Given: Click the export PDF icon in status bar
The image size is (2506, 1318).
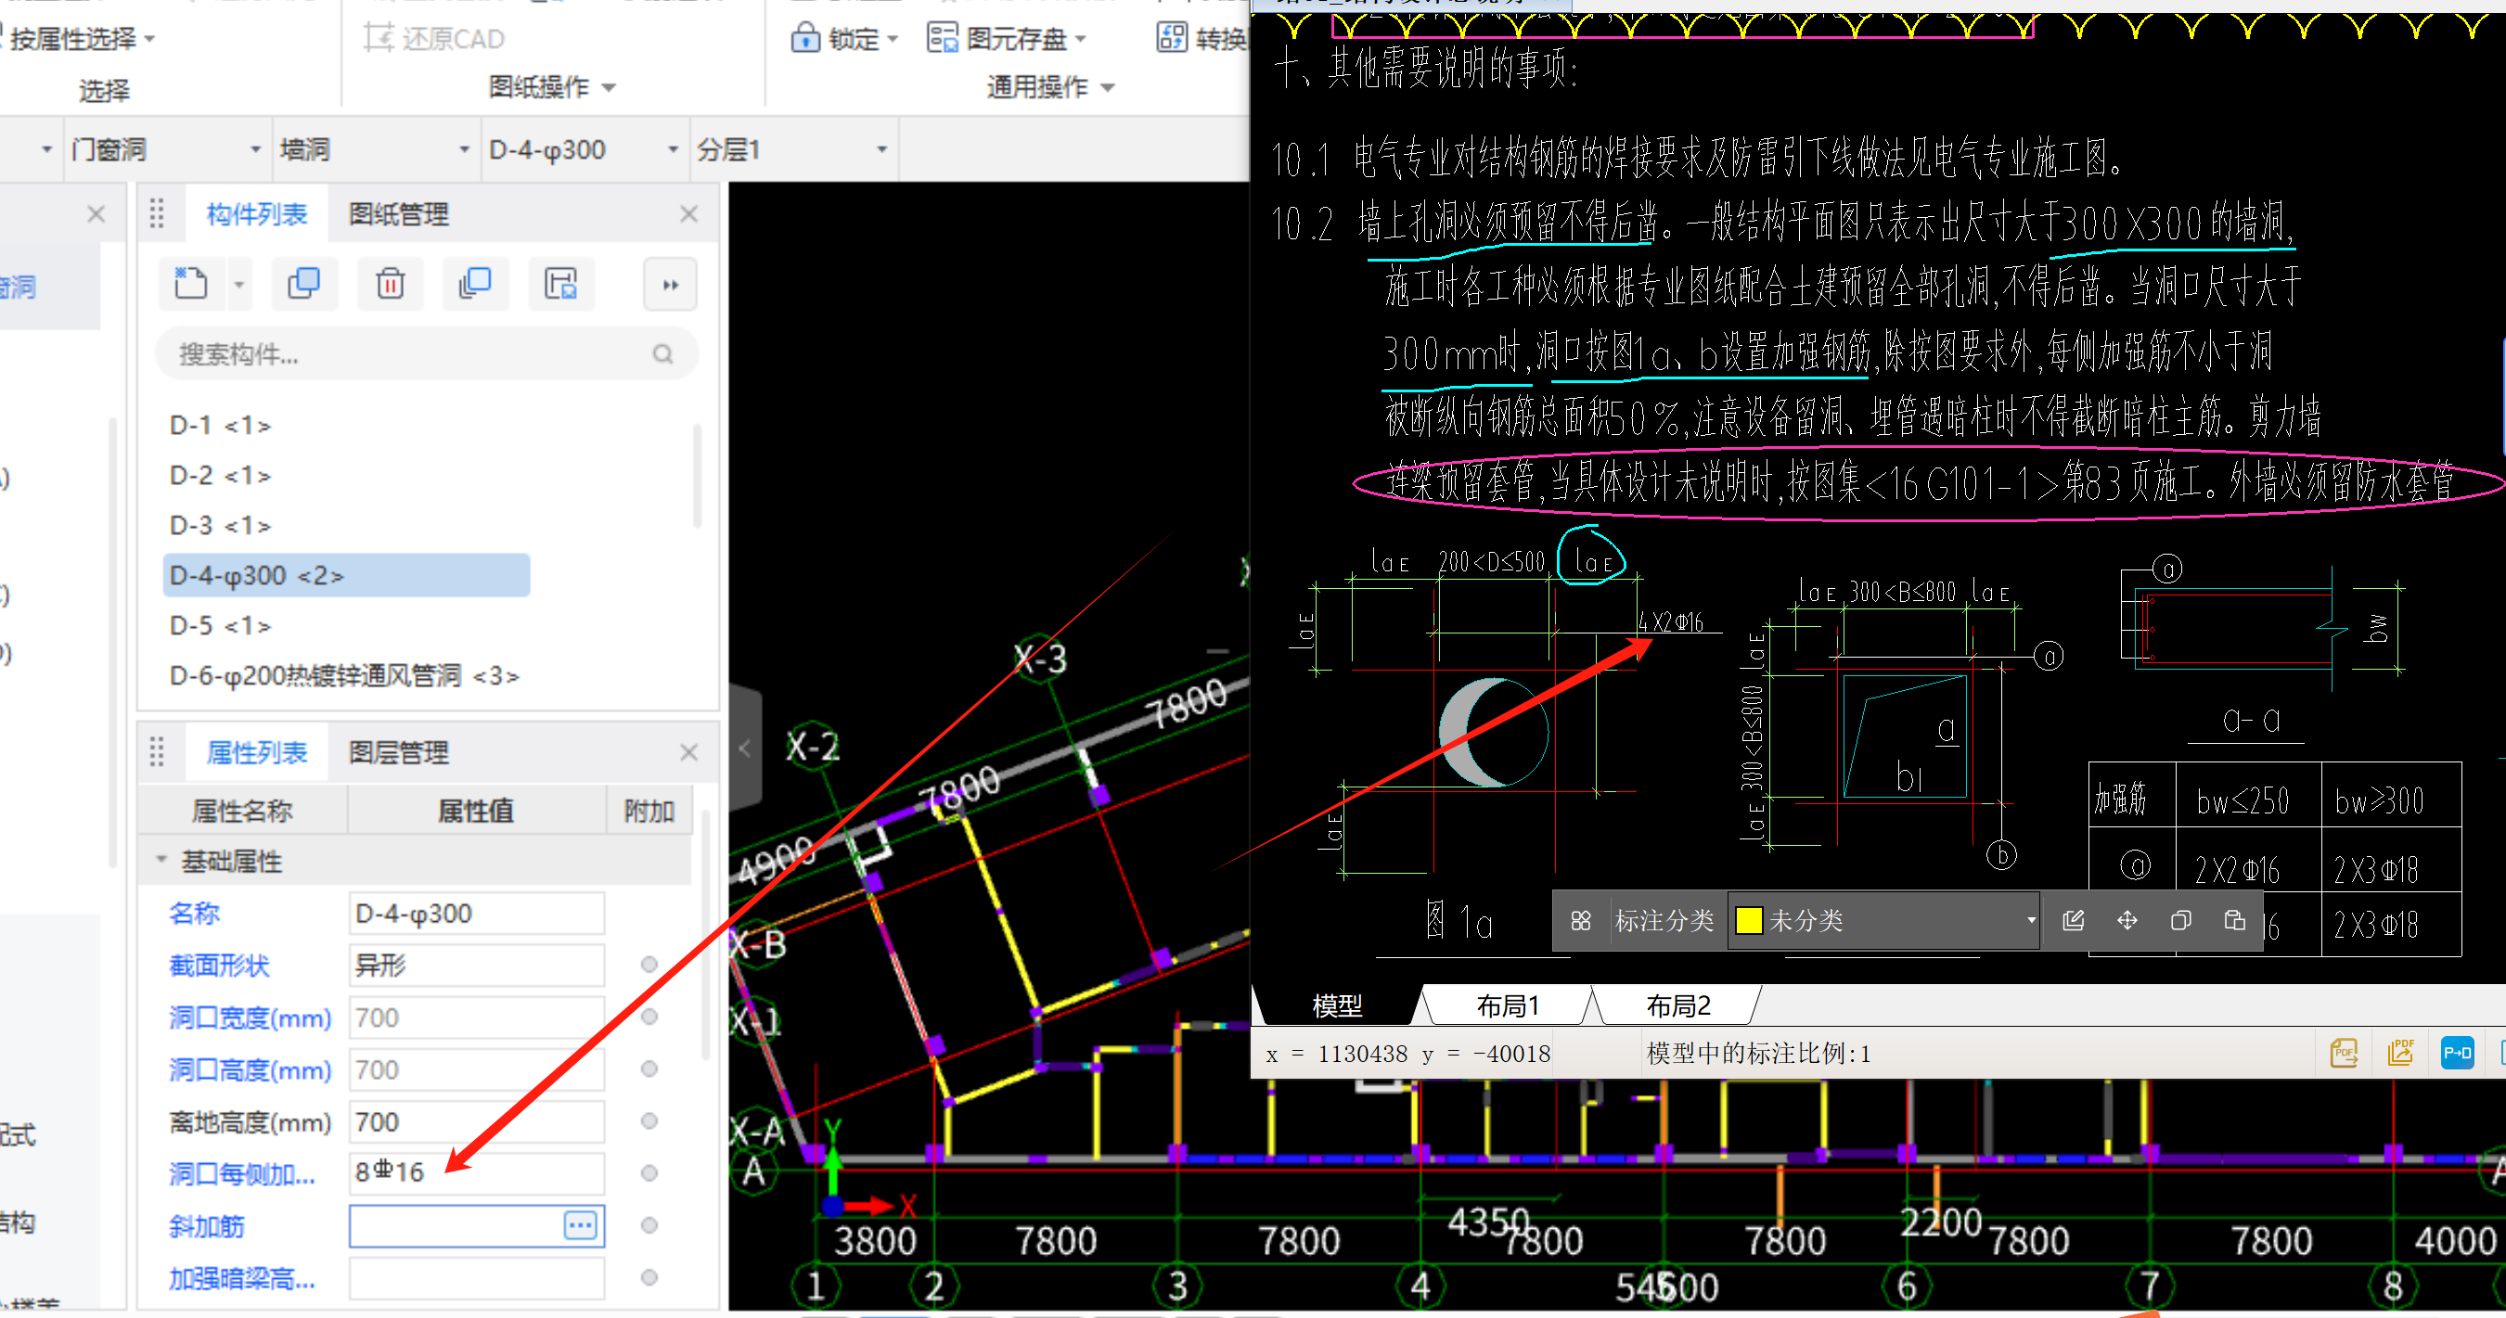Looking at the screenshot, I should [x=2345, y=1053].
